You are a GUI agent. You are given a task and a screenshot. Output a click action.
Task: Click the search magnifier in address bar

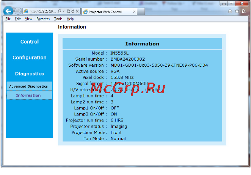click(x=60, y=11)
